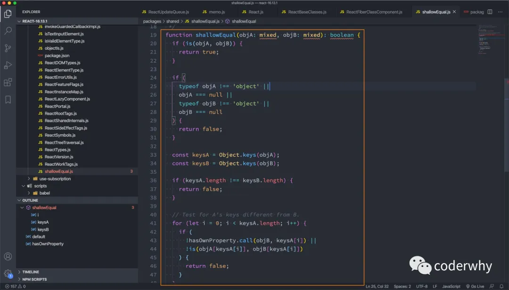Open the Source Control view icon
Image resolution: width=509 pixels, height=290 pixels.
(8, 48)
